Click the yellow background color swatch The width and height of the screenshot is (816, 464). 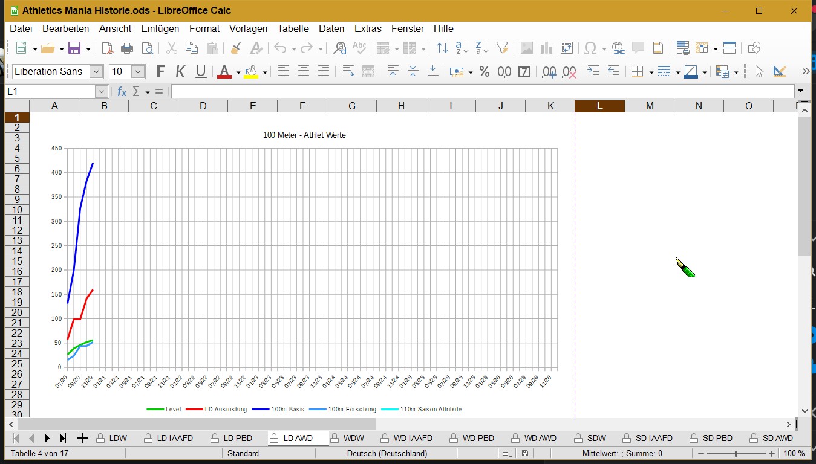point(251,72)
